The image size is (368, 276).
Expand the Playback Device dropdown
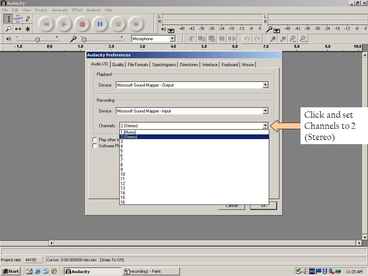click(265, 85)
